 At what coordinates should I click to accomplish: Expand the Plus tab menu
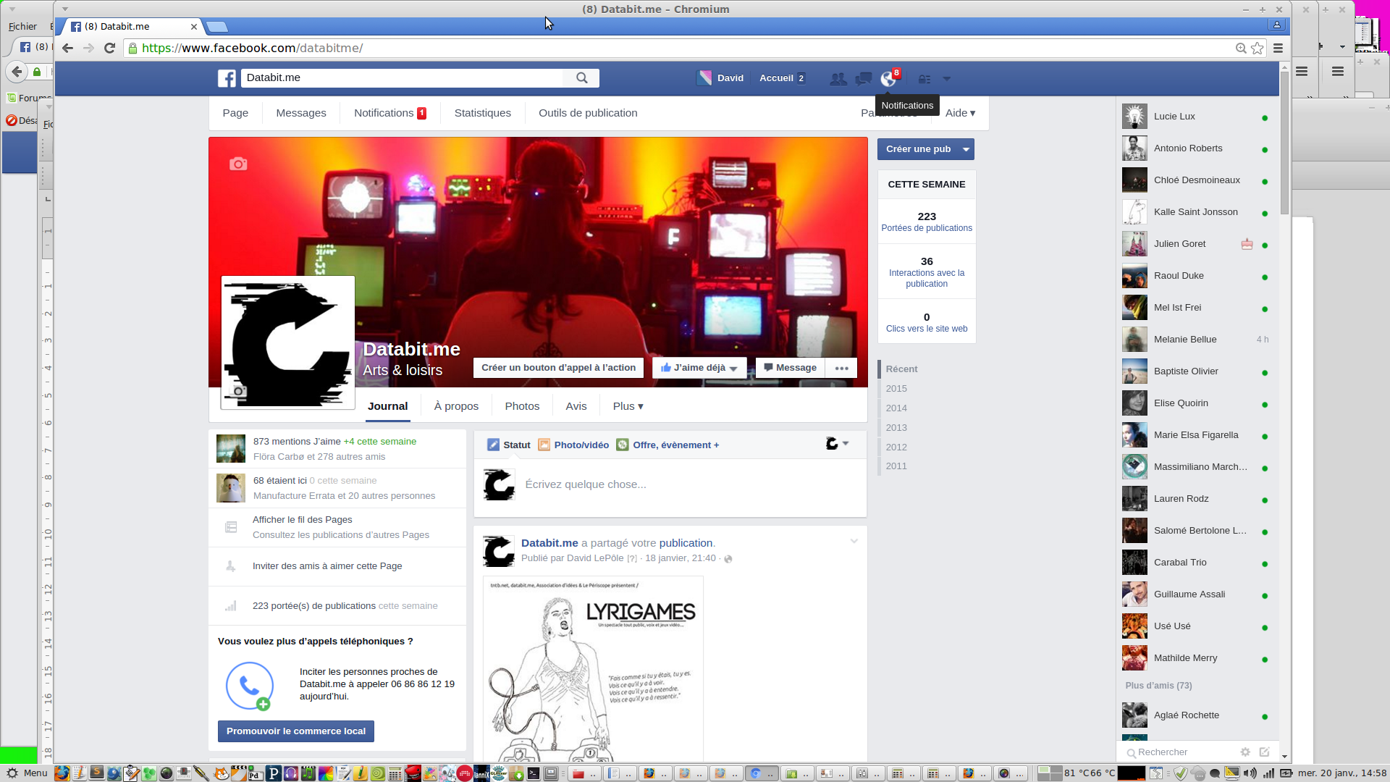628,406
